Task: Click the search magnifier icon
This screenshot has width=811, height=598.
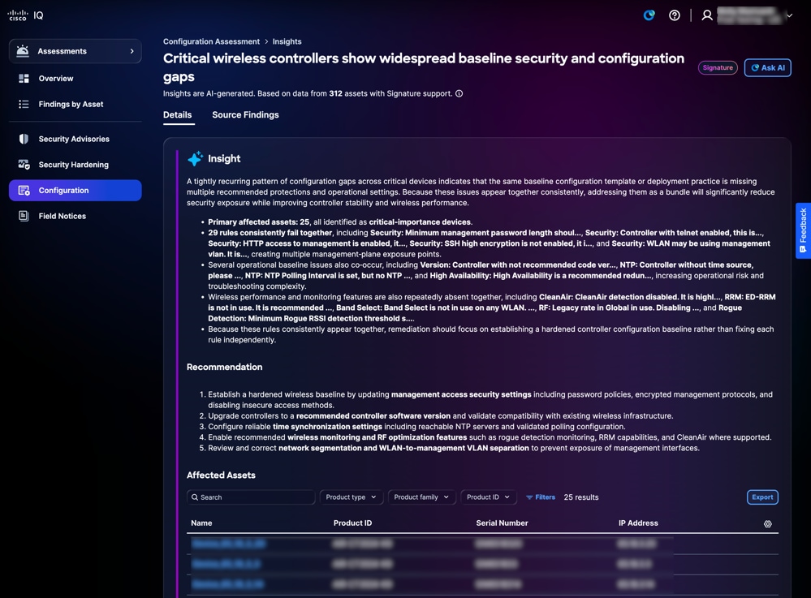Action: (195, 497)
